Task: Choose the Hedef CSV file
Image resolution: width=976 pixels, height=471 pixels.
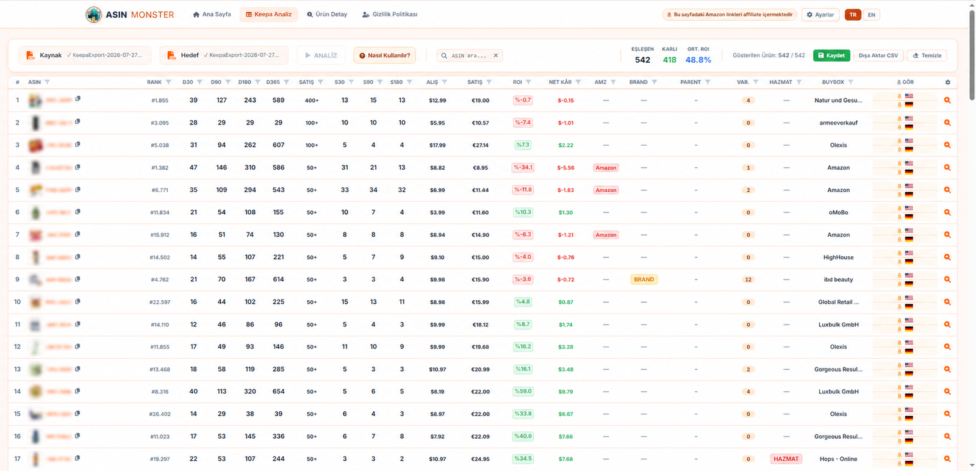Action: point(224,56)
